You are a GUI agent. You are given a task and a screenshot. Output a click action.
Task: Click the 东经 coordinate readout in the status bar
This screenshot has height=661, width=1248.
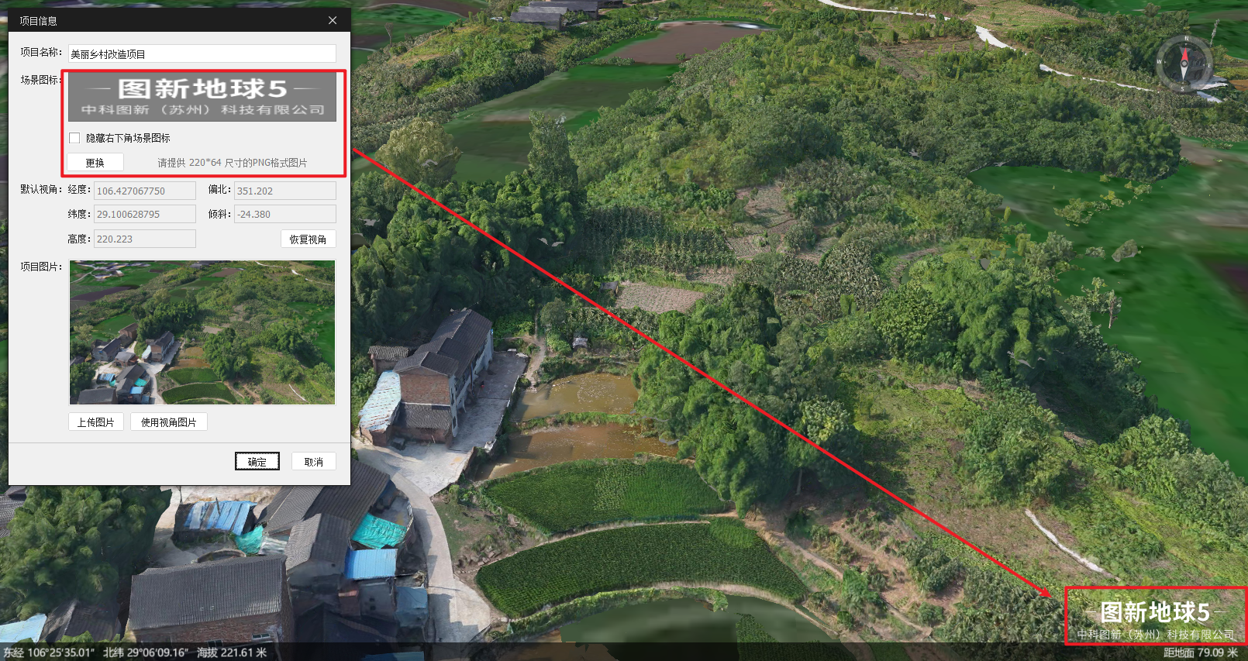pyautogui.click(x=49, y=652)
